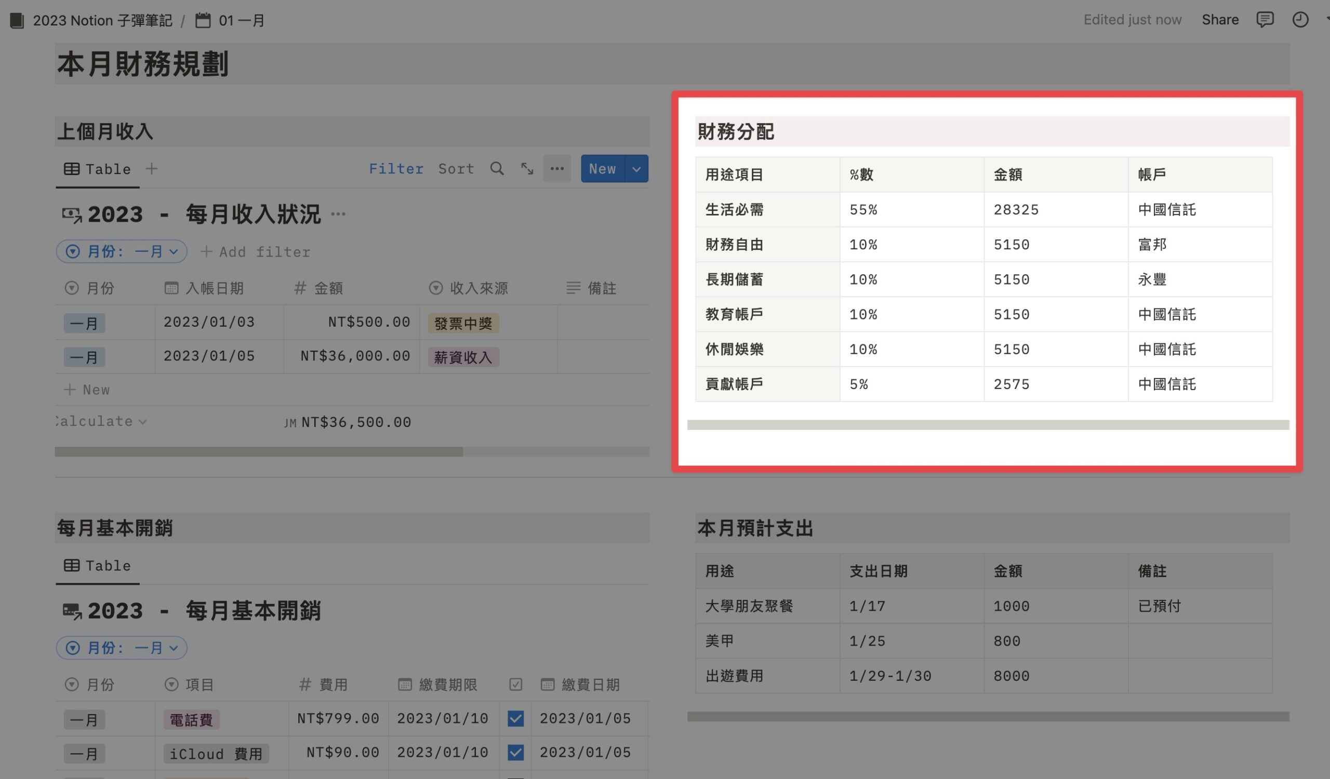Open the Calculate dropdown under 月份 column
This screenshot has width=1330, height=779.
click(100, 421)
